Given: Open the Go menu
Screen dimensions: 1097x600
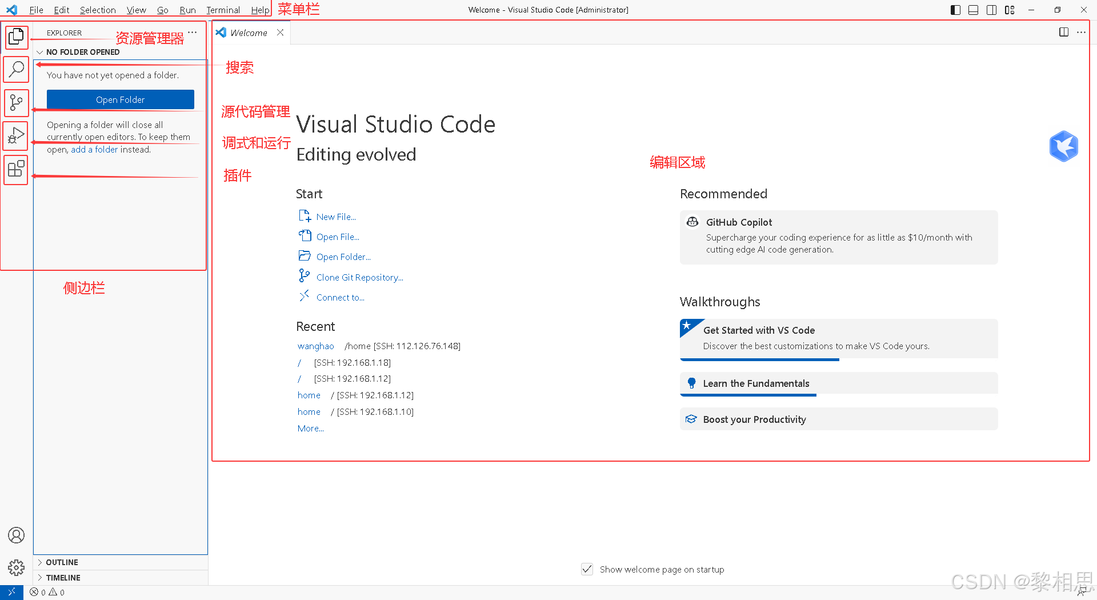Looking at the screenshot, I should 163,10.
